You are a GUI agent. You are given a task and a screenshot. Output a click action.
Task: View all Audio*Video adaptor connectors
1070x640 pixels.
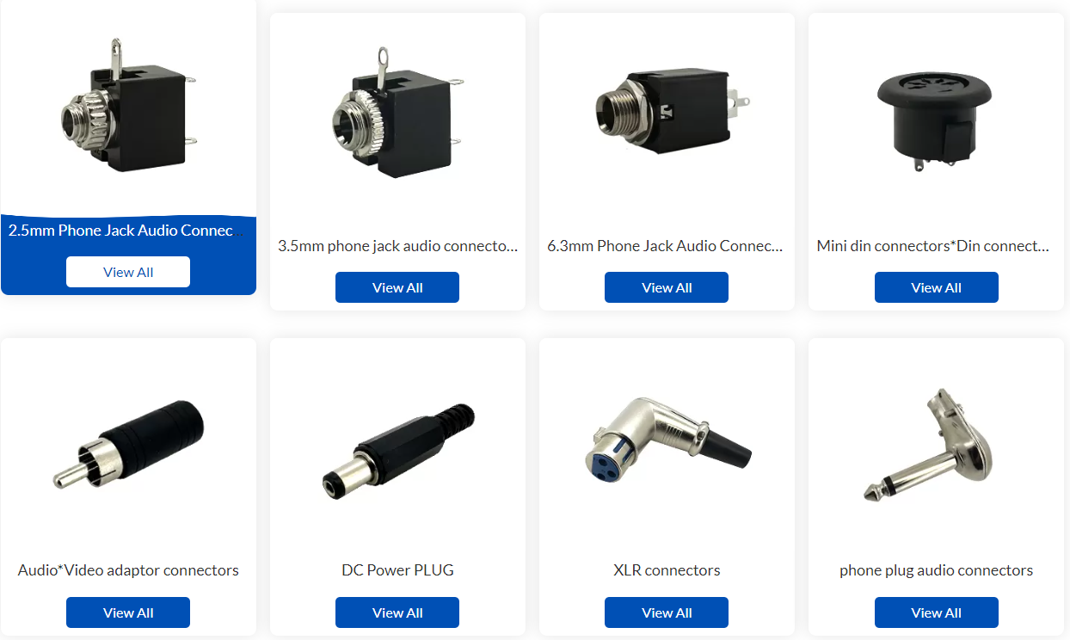point(128,612)
